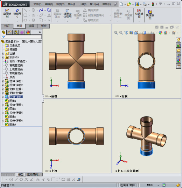Open the SolidWorks Resources home panel

[x=178, y=40]
